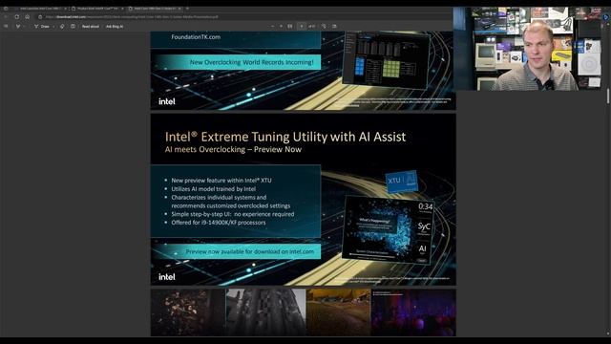Choose the add text box icon
Screen dimensions: 611x344
click(73, 27)
